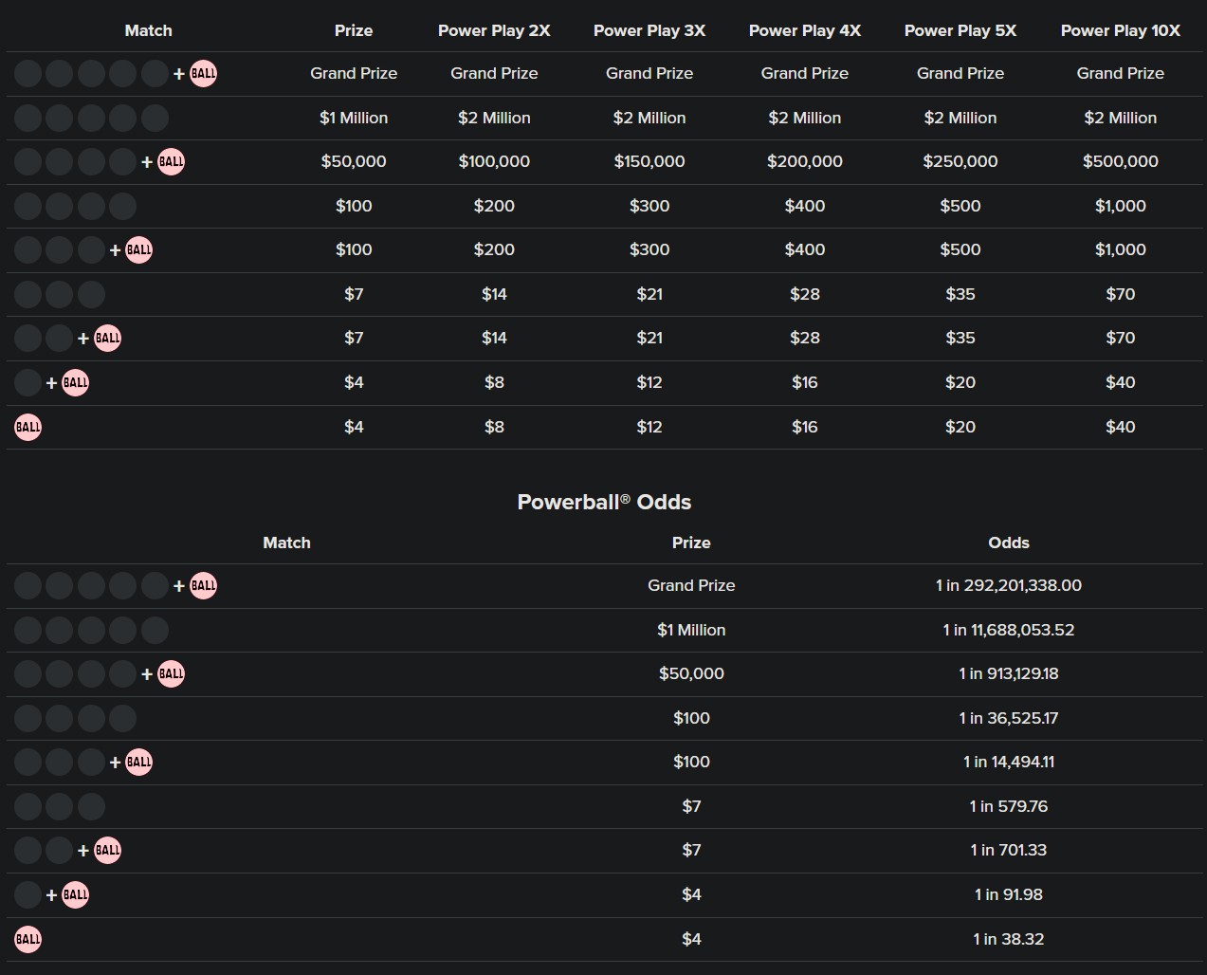The width and height of the screenshot is (1207, 975).
Task: Click the $1 Million cell in Prize column, top table
Action: (354, 118)
